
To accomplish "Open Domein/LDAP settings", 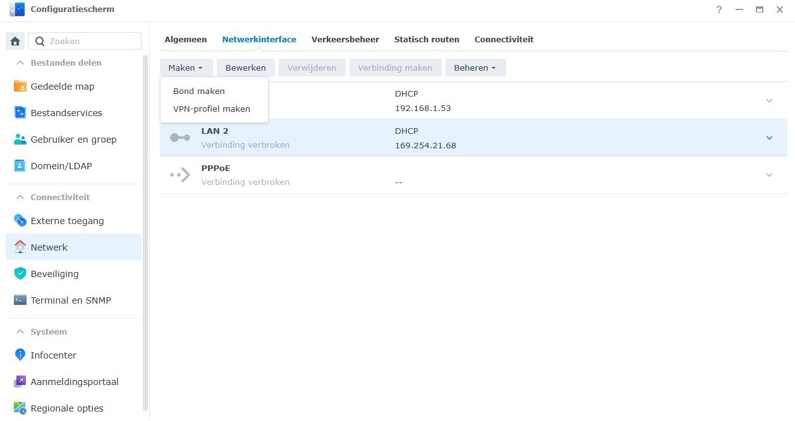I will [x=20, y=165].
